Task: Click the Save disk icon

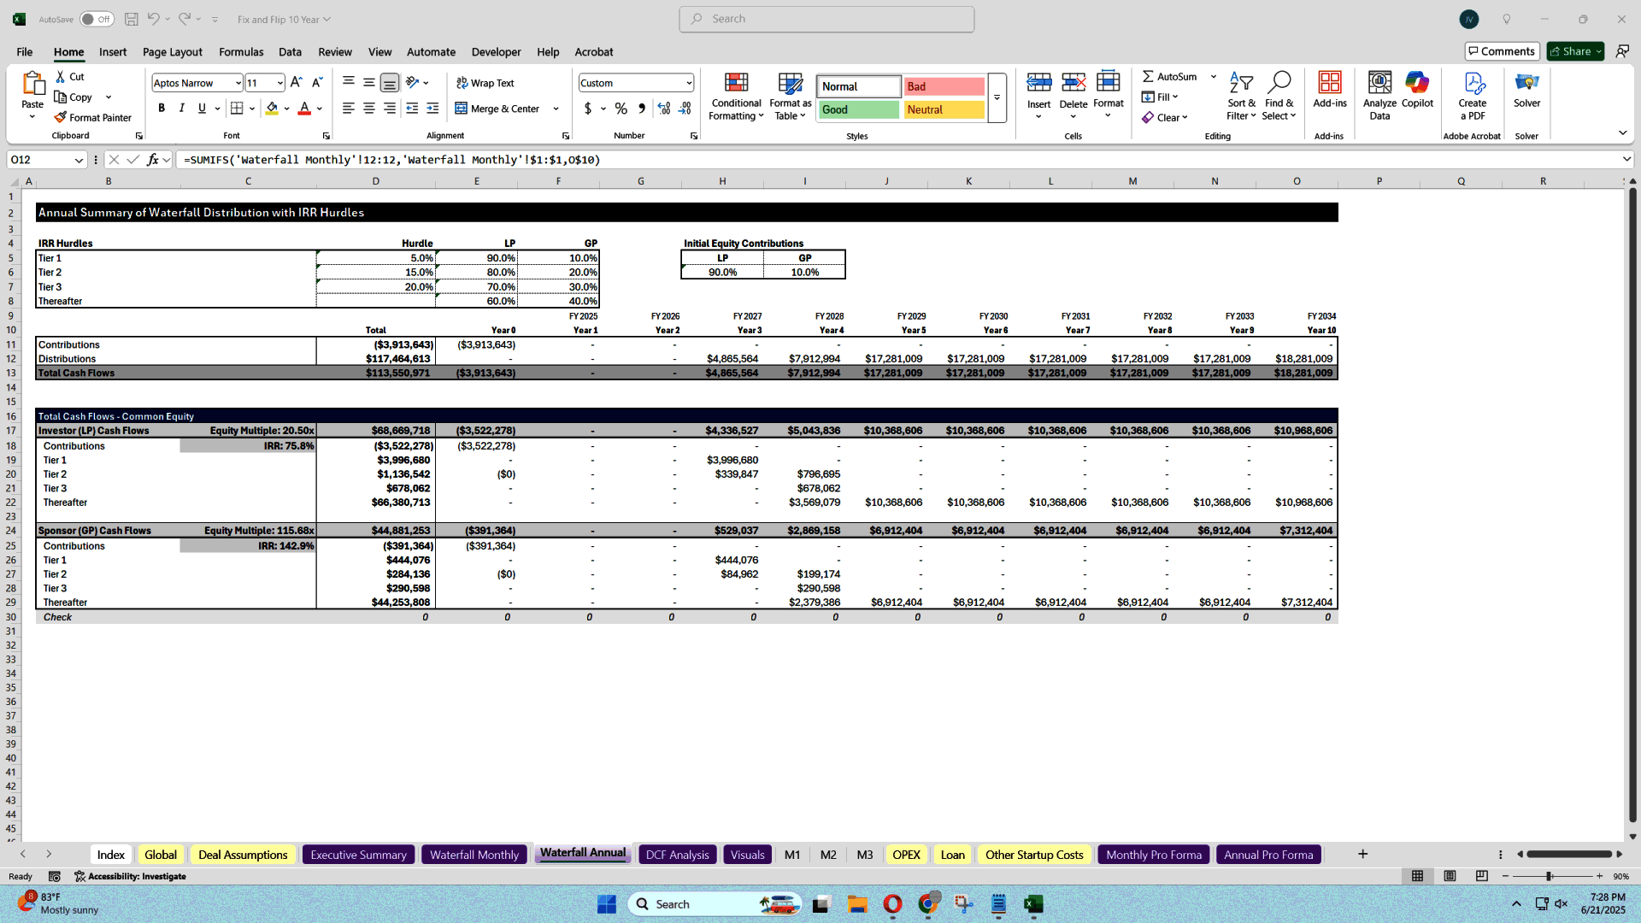Action: coord(131,19)
